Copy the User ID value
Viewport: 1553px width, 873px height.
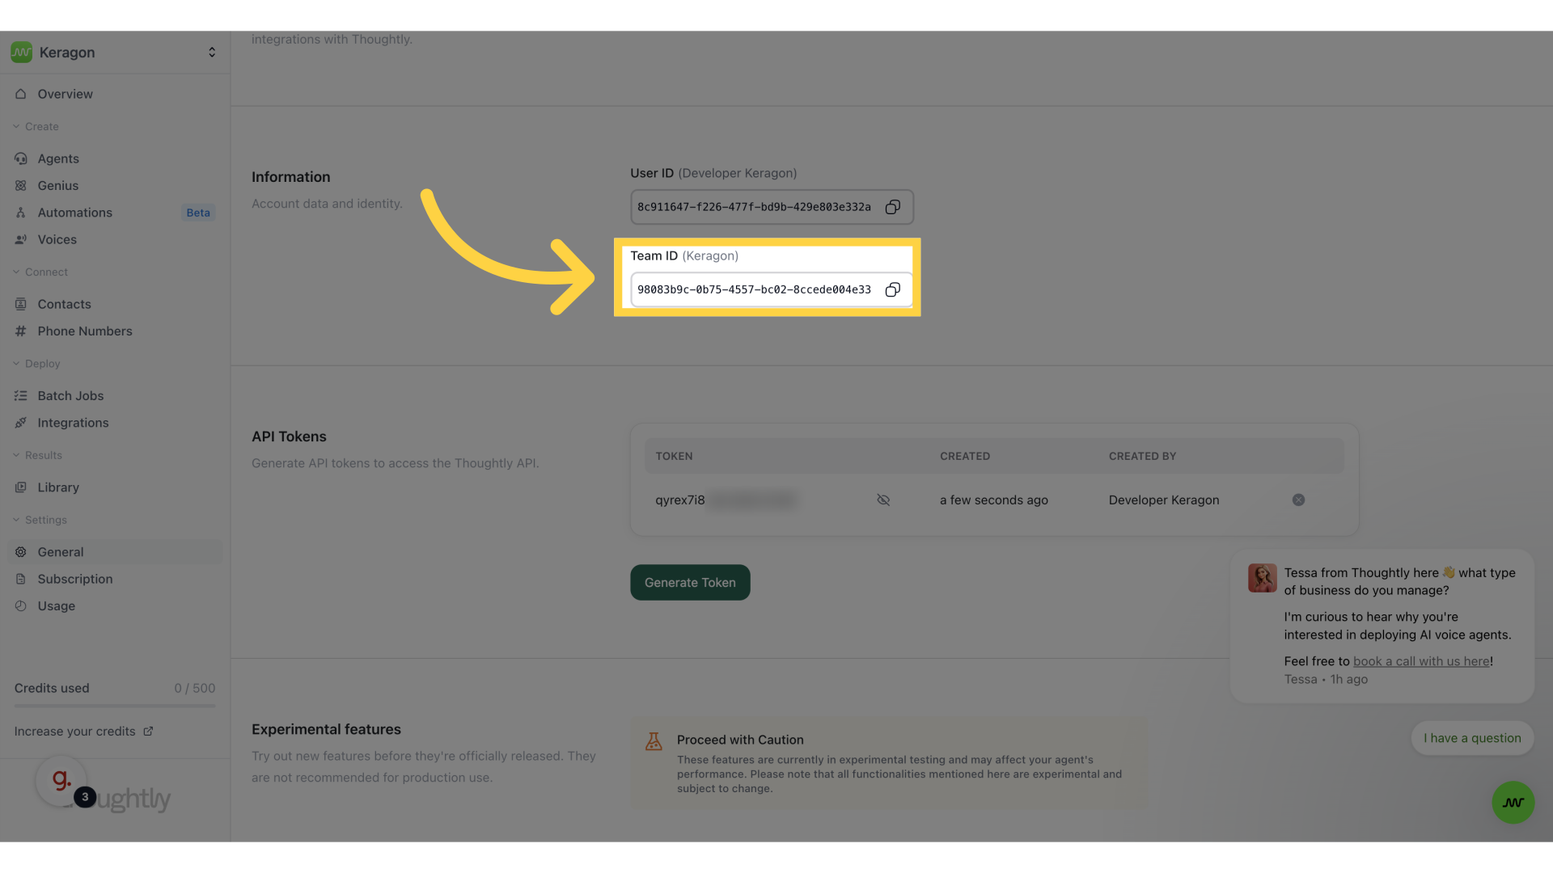click(892, 207)
